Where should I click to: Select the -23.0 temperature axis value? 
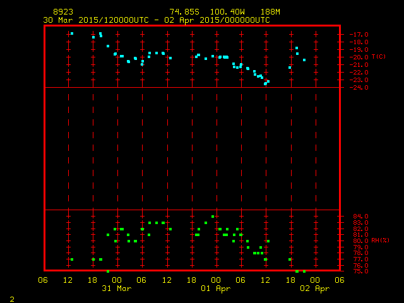point(359,80)
